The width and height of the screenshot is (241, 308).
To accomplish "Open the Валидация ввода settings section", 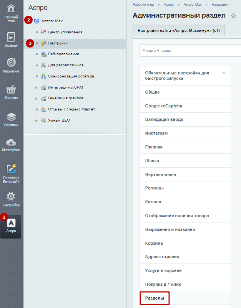I will pos(185,119).
